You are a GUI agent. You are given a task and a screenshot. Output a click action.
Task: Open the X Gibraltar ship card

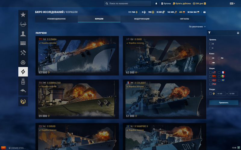click(x=77, y=99)
